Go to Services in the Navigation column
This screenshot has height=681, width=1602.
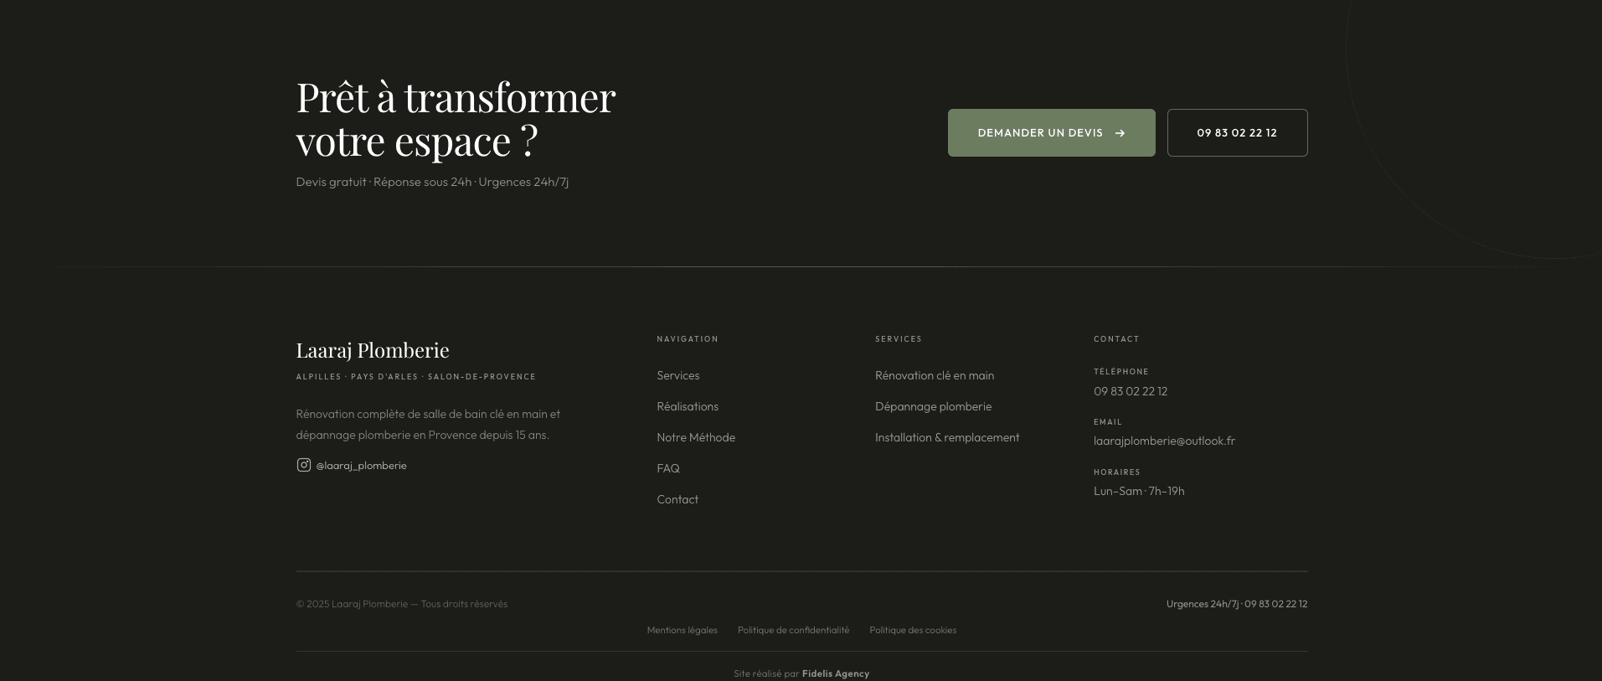pyautogui.click(x=678, y=375)
